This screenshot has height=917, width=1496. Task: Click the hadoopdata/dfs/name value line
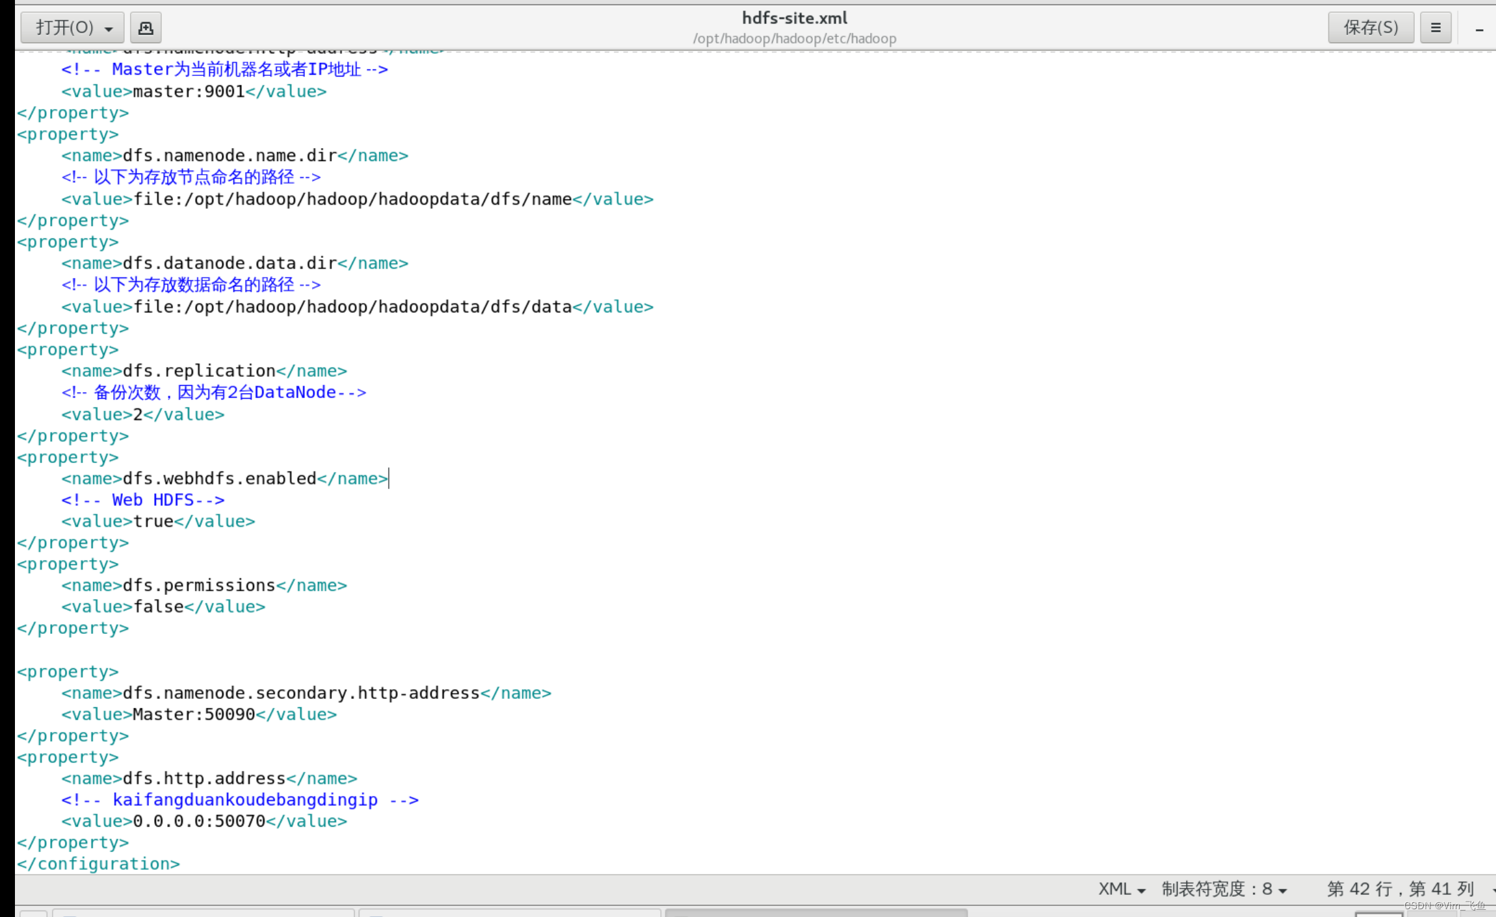(x=357, y=199)
